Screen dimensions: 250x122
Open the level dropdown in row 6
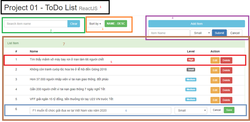[191, 110]
